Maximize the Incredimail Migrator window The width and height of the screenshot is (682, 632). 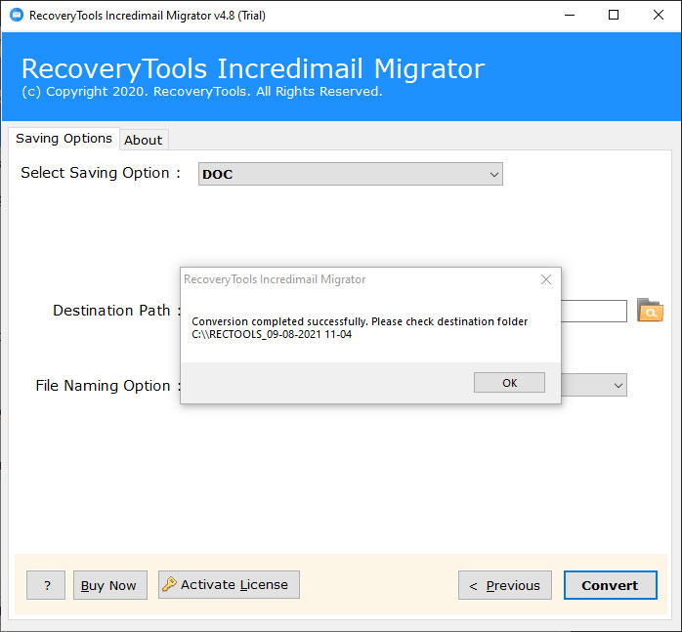click(614, 16)
